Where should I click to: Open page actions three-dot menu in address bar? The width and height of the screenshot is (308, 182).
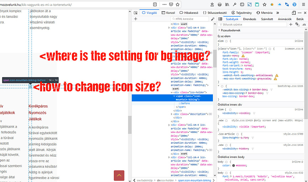pos(164,4)
